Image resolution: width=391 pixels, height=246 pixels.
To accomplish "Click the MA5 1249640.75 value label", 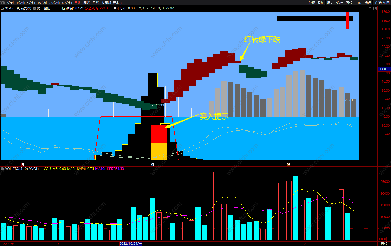I will [80, 169].
